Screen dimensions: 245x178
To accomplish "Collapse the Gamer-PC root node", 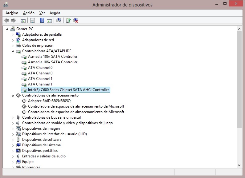I will [x=7, y=29].
